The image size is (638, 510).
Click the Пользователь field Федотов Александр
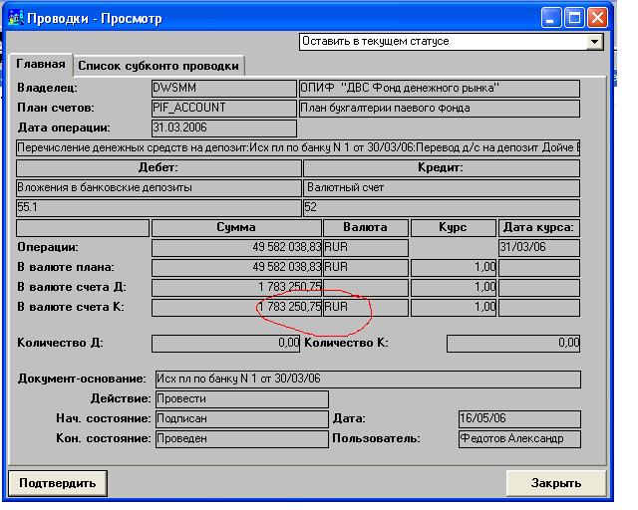(x=519, y=439)
